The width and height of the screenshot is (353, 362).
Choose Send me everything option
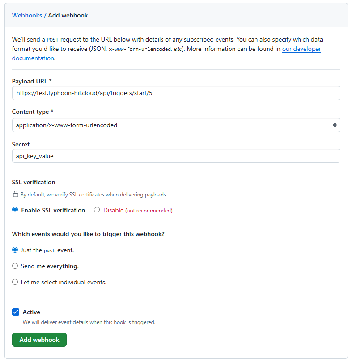[x=15, y=266]
